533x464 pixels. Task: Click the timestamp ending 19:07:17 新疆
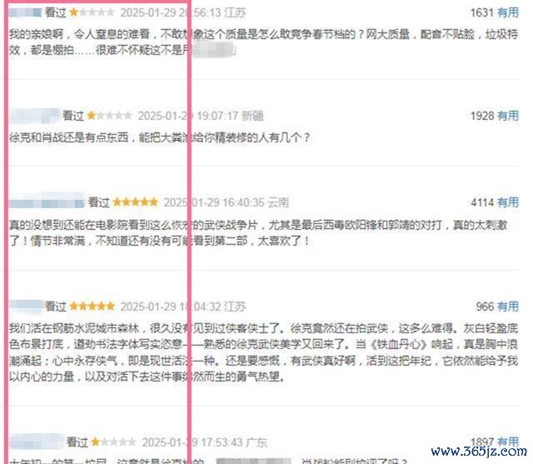pyautogui.click(x=201, y=116)
